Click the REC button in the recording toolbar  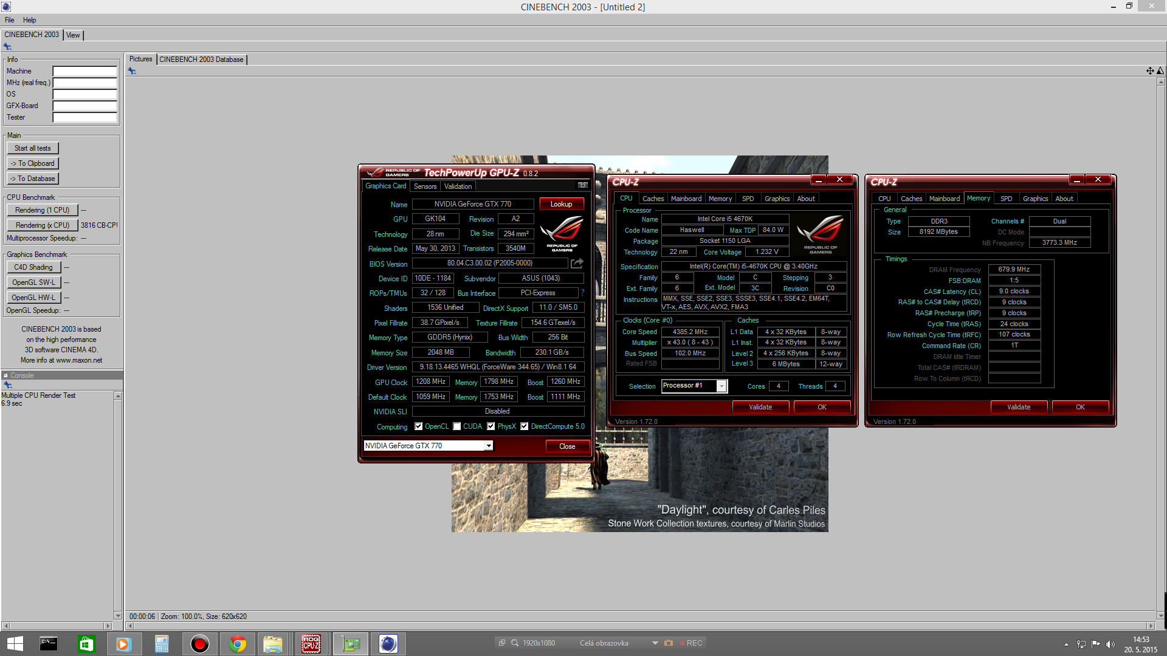[x=691, y=643]
